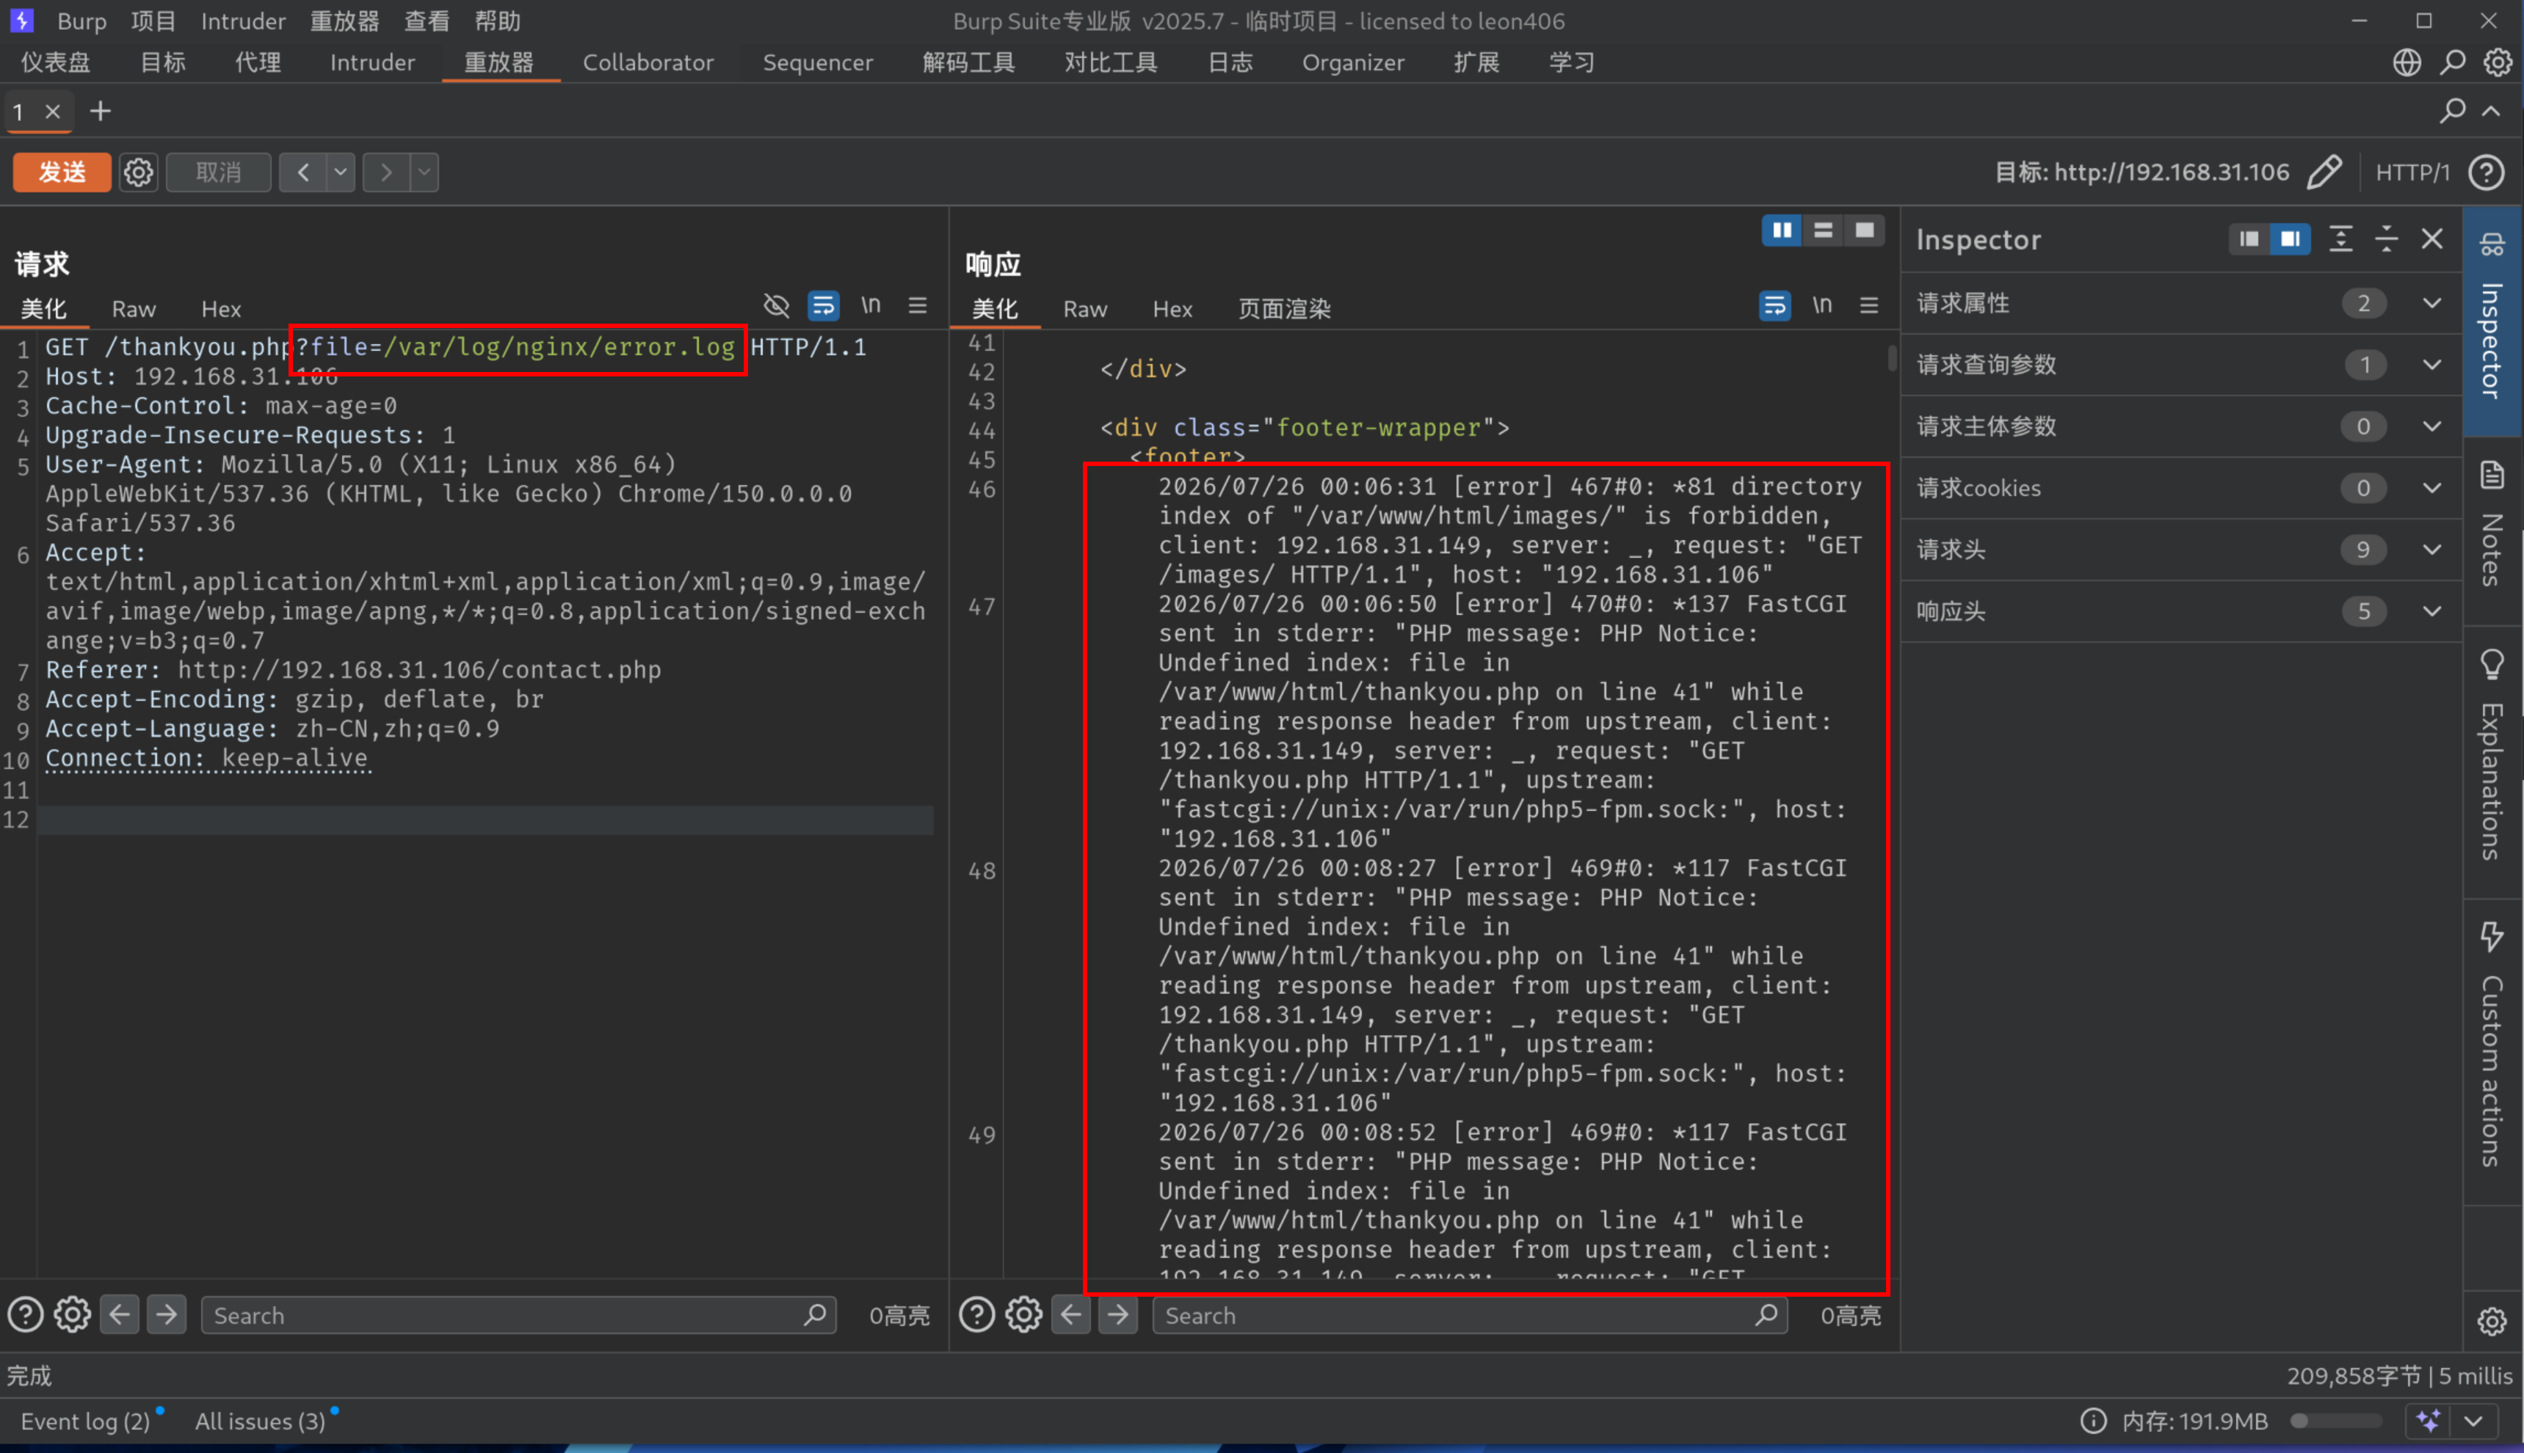Dock Inspector to the left icon
The image size is (2524, 1453).
pyautogui.click(x=2249, y=239)
